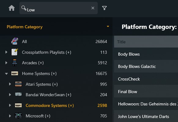Open the Platform Category dropdown arrow

(108, 26)
